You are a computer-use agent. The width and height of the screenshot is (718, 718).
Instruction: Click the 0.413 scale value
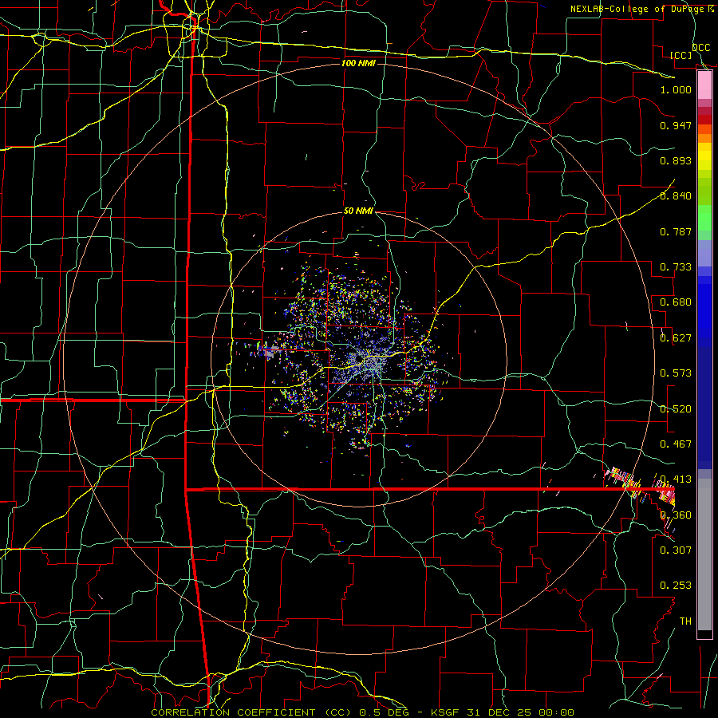pos(676,479)
